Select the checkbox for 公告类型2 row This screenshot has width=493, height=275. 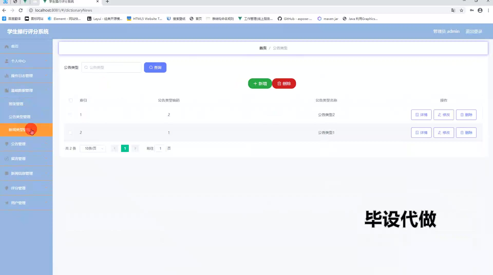pos(70,115)
